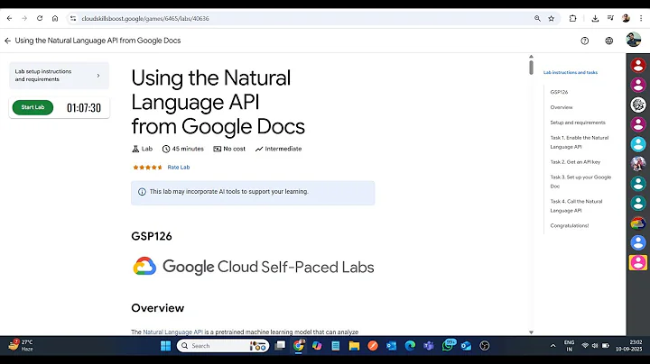Open the language globe icon
The image size is (650, 364).
click(609, 41)
